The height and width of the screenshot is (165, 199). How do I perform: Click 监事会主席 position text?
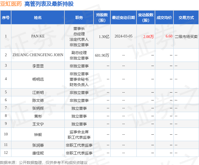[x=79, y=132]
